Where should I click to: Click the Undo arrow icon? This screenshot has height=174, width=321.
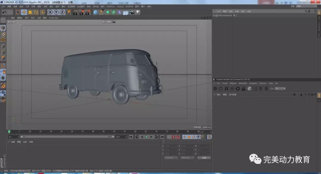point(4,12)
